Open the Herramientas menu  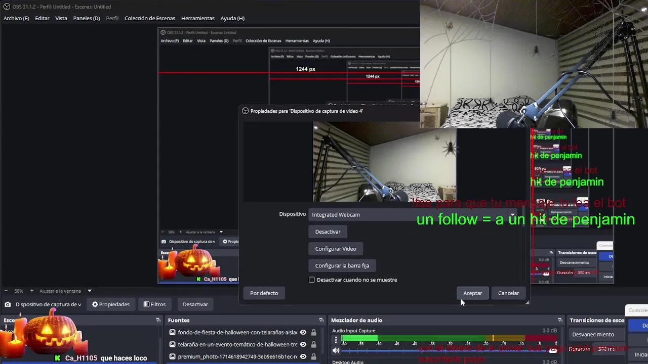198,18
